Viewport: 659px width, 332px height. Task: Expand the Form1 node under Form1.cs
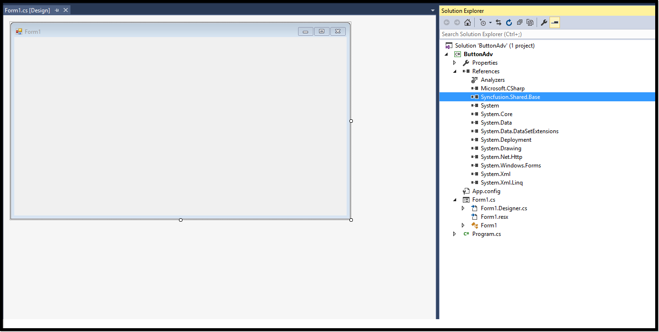(x=463, y=225)
